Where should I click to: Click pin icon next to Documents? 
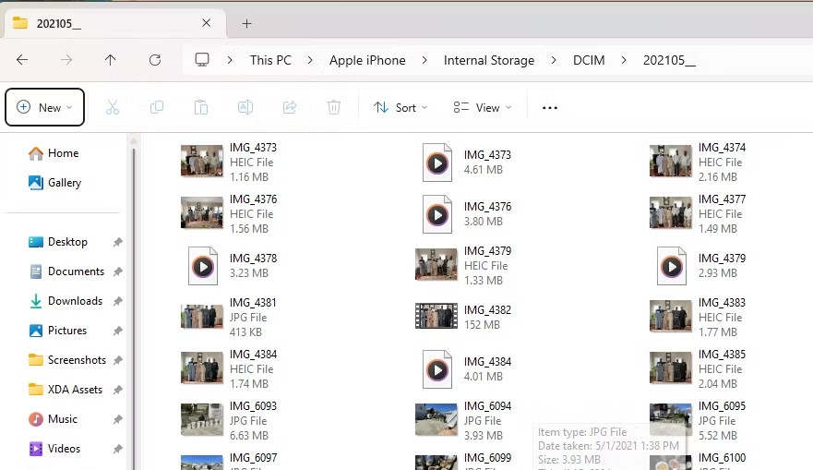tap(118, 271)
